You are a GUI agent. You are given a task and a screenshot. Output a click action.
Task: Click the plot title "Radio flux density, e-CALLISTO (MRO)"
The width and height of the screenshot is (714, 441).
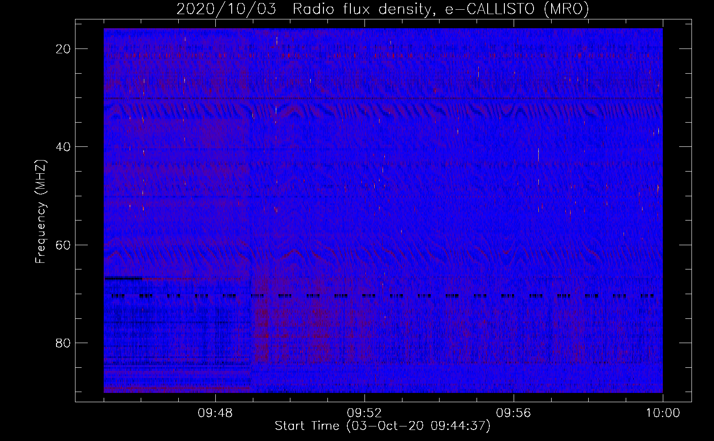[x=440, y=9]
